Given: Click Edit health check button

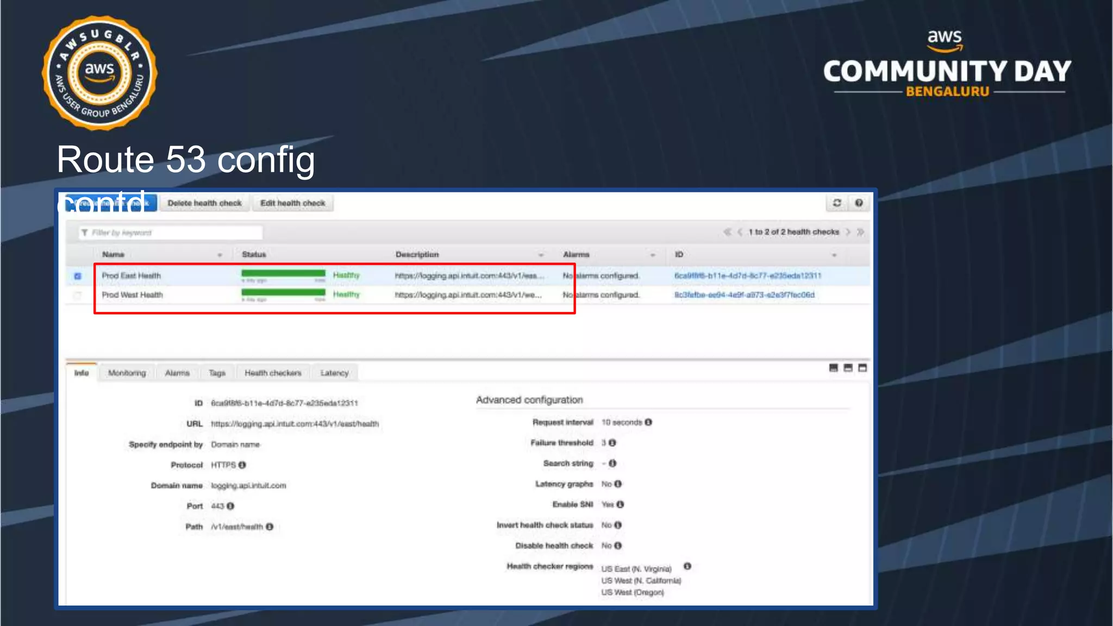Looking at the screenshot, I should 293,203.
